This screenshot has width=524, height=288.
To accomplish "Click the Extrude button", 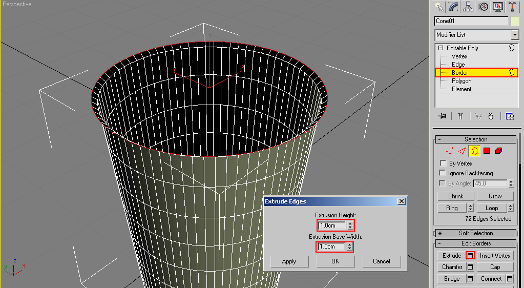I will [x=452, y=256].
